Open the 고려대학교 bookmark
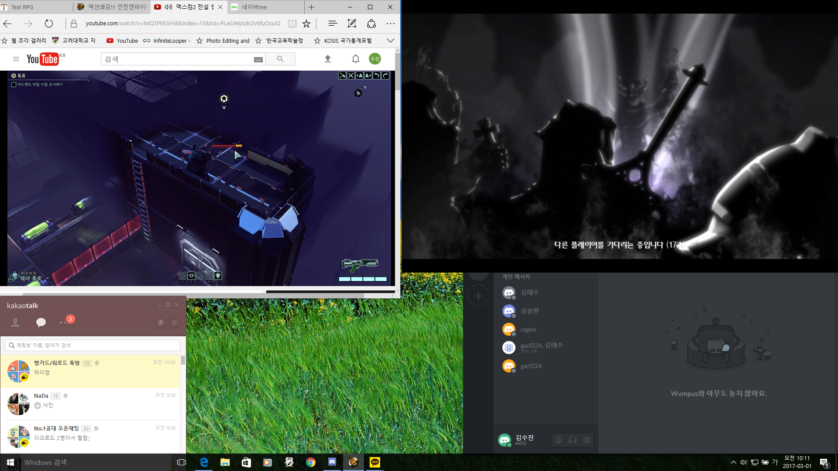This screenshot has width=838, height=471. coord(74,41)
